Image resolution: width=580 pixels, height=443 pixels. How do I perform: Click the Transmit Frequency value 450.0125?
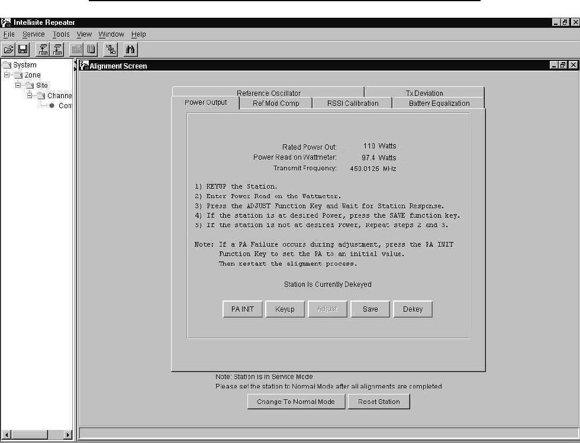coord(365,169)
